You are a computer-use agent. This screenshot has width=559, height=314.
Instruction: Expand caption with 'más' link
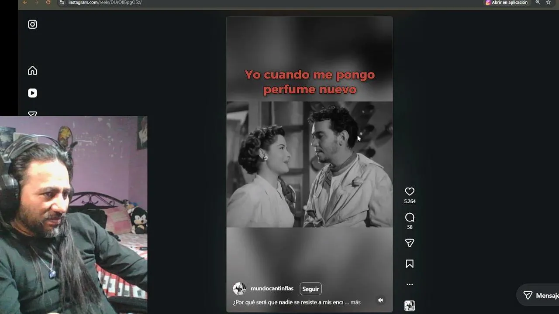pyautogui.click(x=355, y=302)
